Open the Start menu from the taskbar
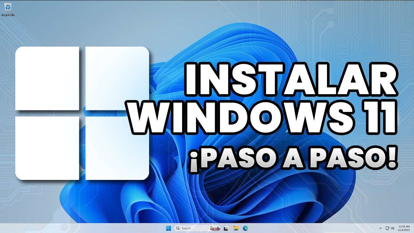 coord(168,228)
